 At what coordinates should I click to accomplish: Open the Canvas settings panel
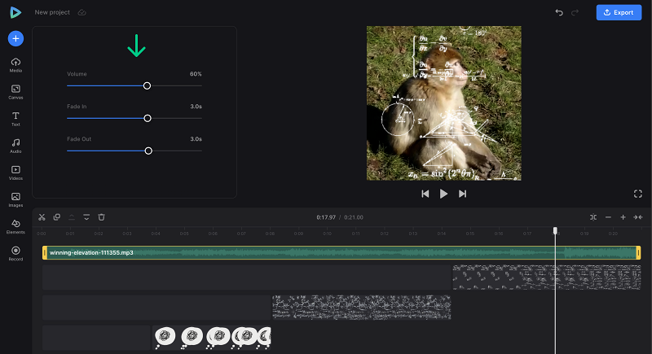click(15, 92)
